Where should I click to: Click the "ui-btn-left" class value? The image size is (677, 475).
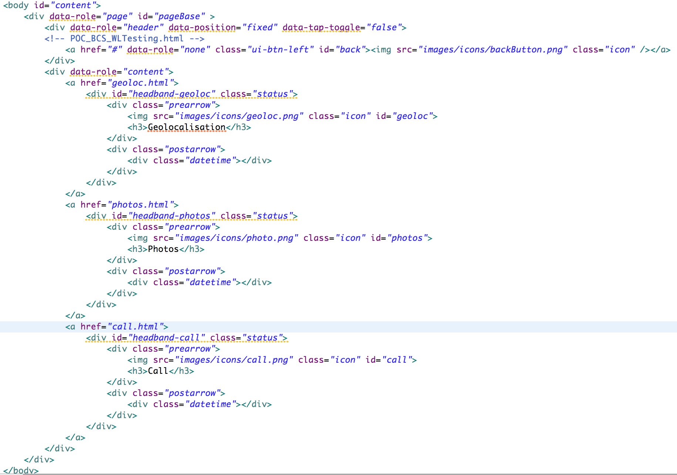280,50
